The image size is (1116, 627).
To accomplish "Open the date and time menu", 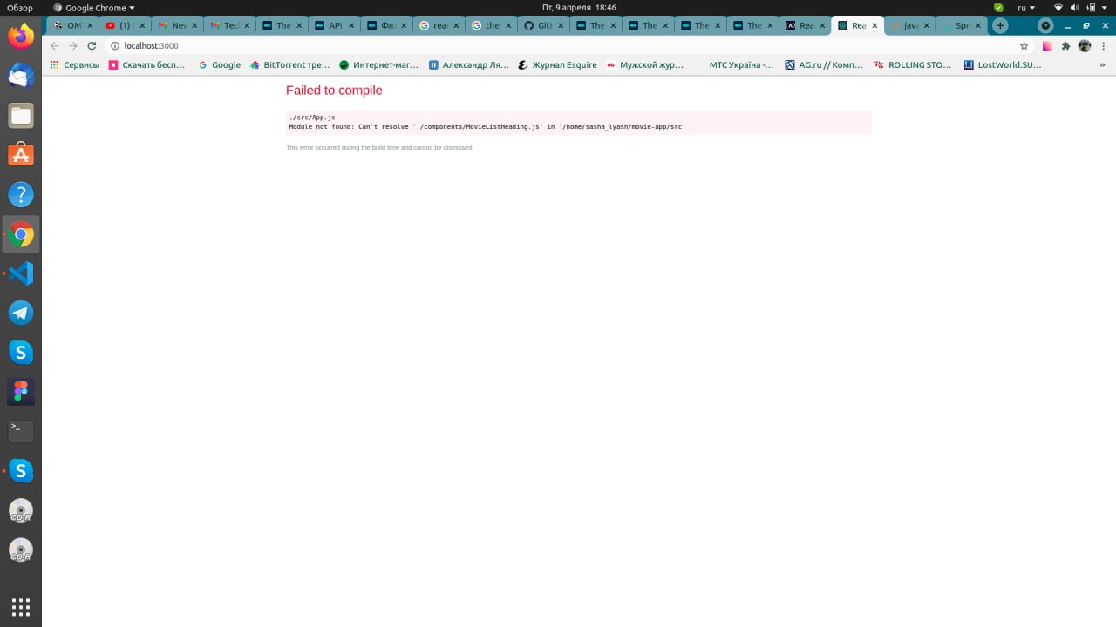I will (579, 8).
